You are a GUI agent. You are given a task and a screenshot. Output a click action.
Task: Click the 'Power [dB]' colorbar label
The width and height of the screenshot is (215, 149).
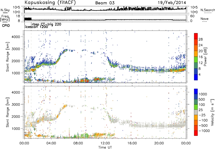(x=205, y=57)
